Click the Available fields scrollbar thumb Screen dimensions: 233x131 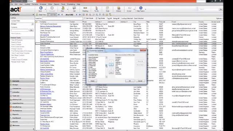(106, 65)
